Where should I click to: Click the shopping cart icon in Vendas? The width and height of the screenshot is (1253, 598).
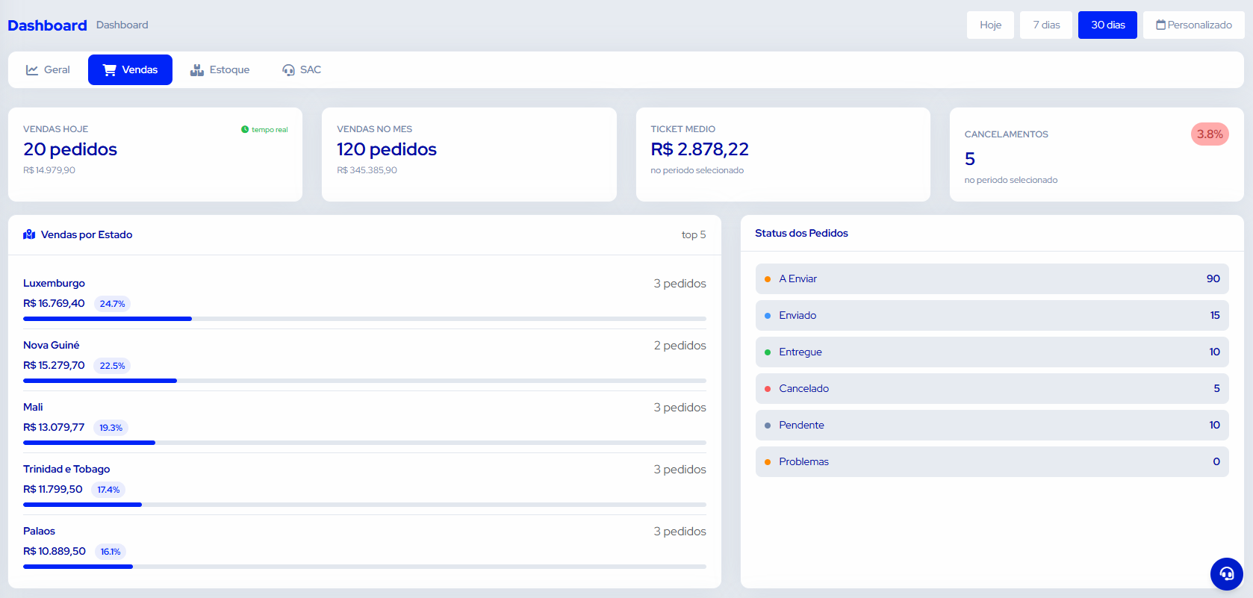click(110, 69)
